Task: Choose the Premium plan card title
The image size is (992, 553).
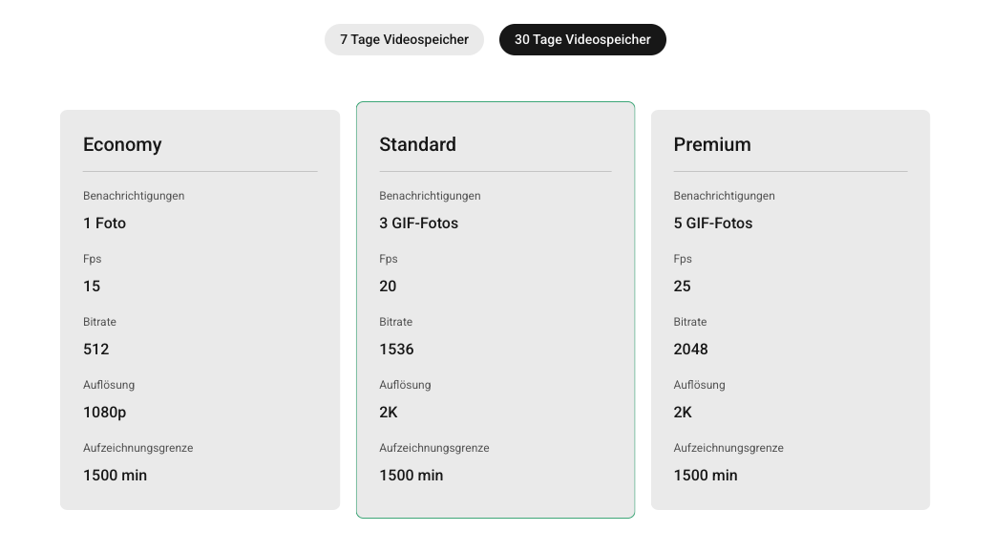Action: pyautogui.click(x=712, y=144)
